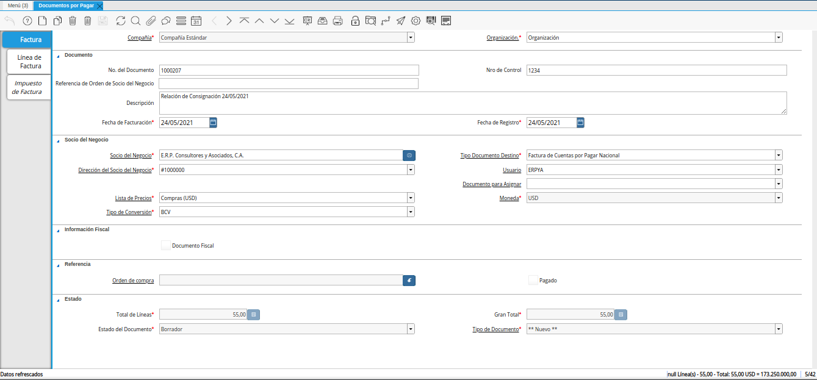Open attachments with the paperclip icon

tap(151, 21)
